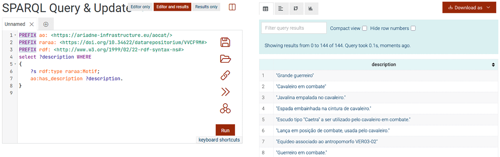Add a new query tab with the plus icon

point(46,24)
